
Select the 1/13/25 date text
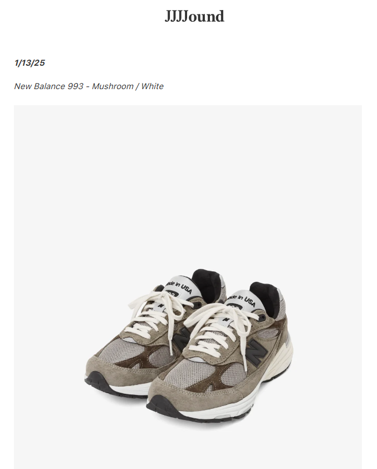click(x=30, y=63)
